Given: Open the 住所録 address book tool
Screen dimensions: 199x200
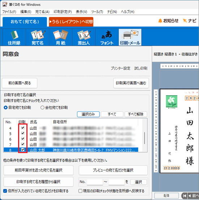Looking at the screenshot, I should [14, 37].
